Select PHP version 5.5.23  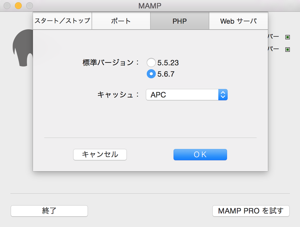click(x=151, y=63)
